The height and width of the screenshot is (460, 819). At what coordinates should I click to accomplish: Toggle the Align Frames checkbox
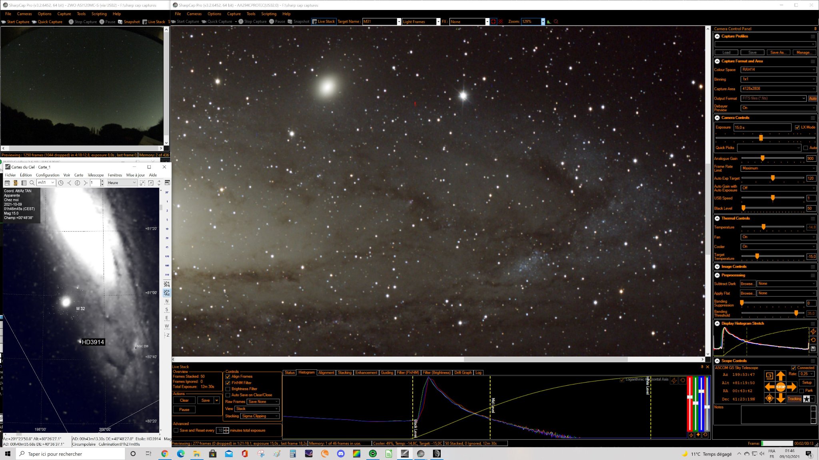click(228, 377)
